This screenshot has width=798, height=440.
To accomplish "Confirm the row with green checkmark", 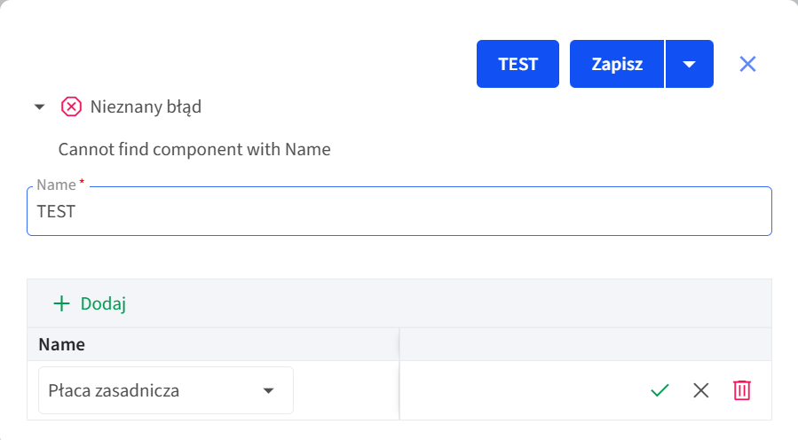I will point(660,390).
